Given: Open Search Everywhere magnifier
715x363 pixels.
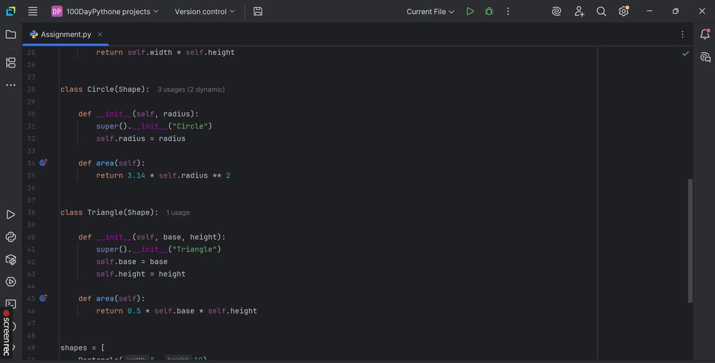Looking at the screenshot, I should click(x=601, y=11).
